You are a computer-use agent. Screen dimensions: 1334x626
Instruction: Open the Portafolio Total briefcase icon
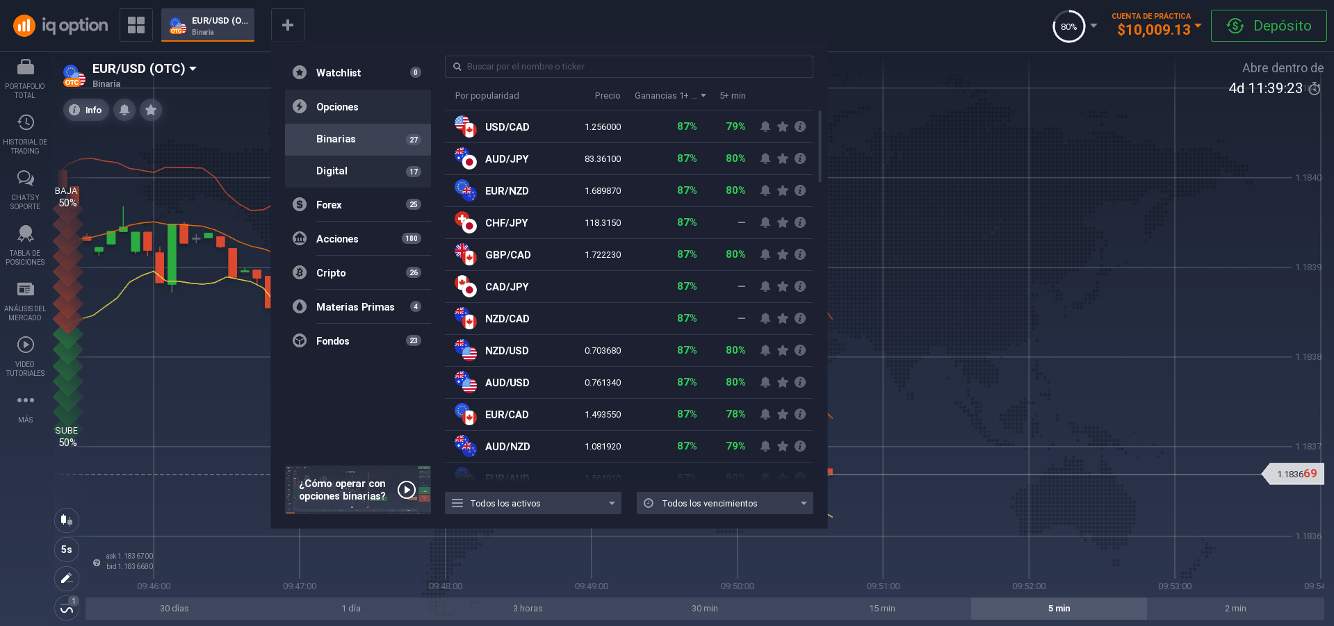tap(26, 67)
